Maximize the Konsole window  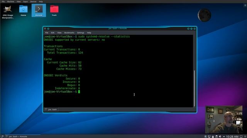click(191, 29)
